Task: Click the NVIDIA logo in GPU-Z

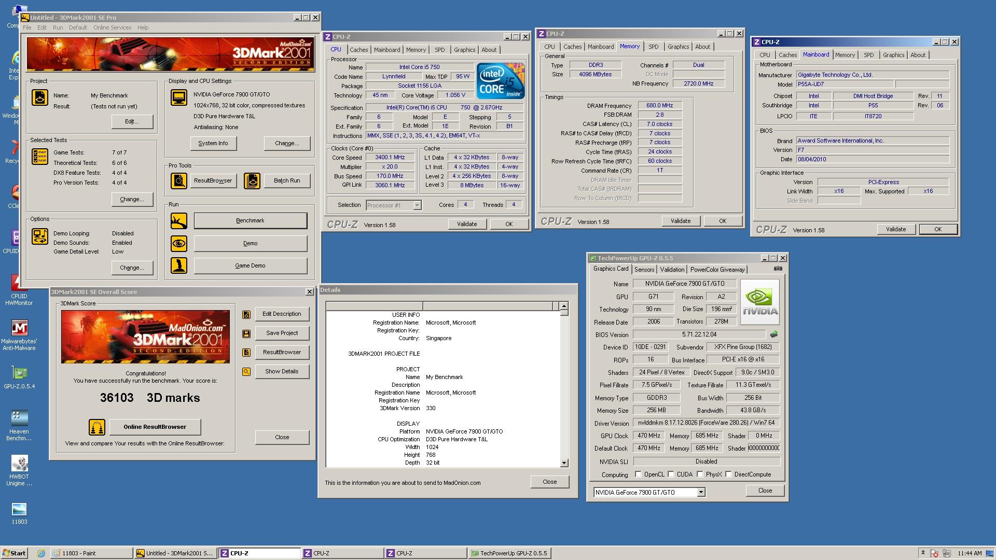Action: click(760, 302)
